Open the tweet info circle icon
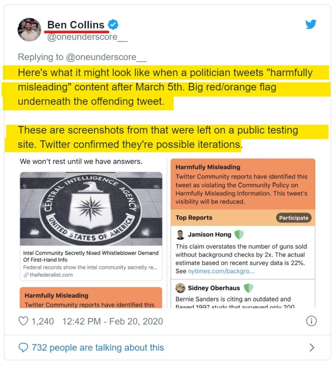This screenshot has height=365, width=336. tap(311, 321)
